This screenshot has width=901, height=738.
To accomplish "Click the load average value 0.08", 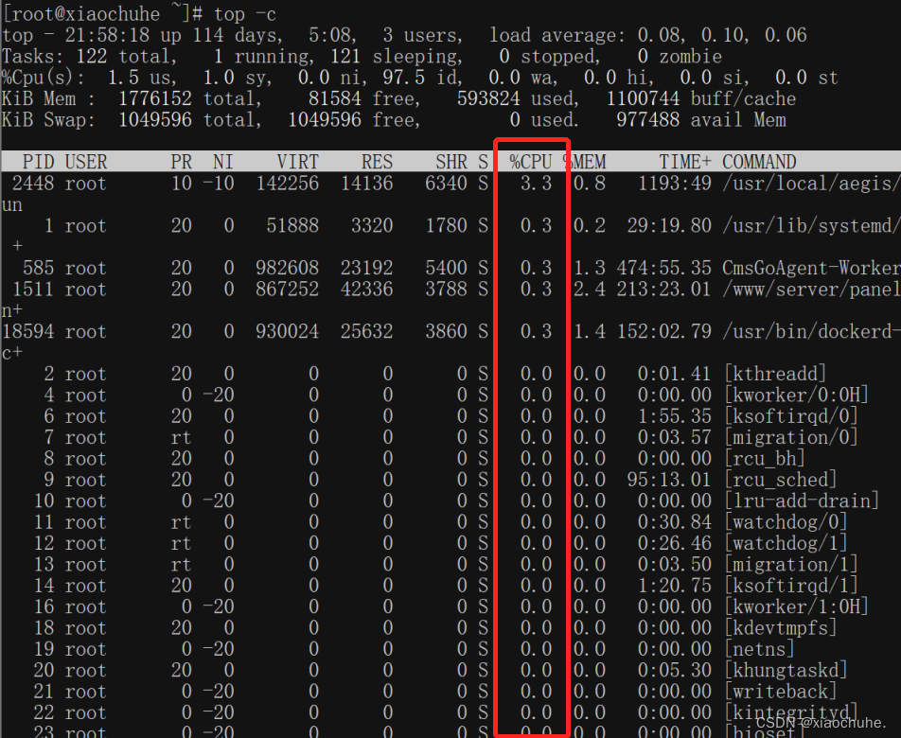I will [x=661, y=35].
